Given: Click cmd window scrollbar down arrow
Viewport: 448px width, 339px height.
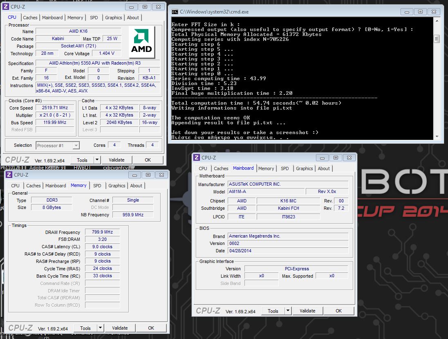Looking at the screenshot, I should coord(437,137).
